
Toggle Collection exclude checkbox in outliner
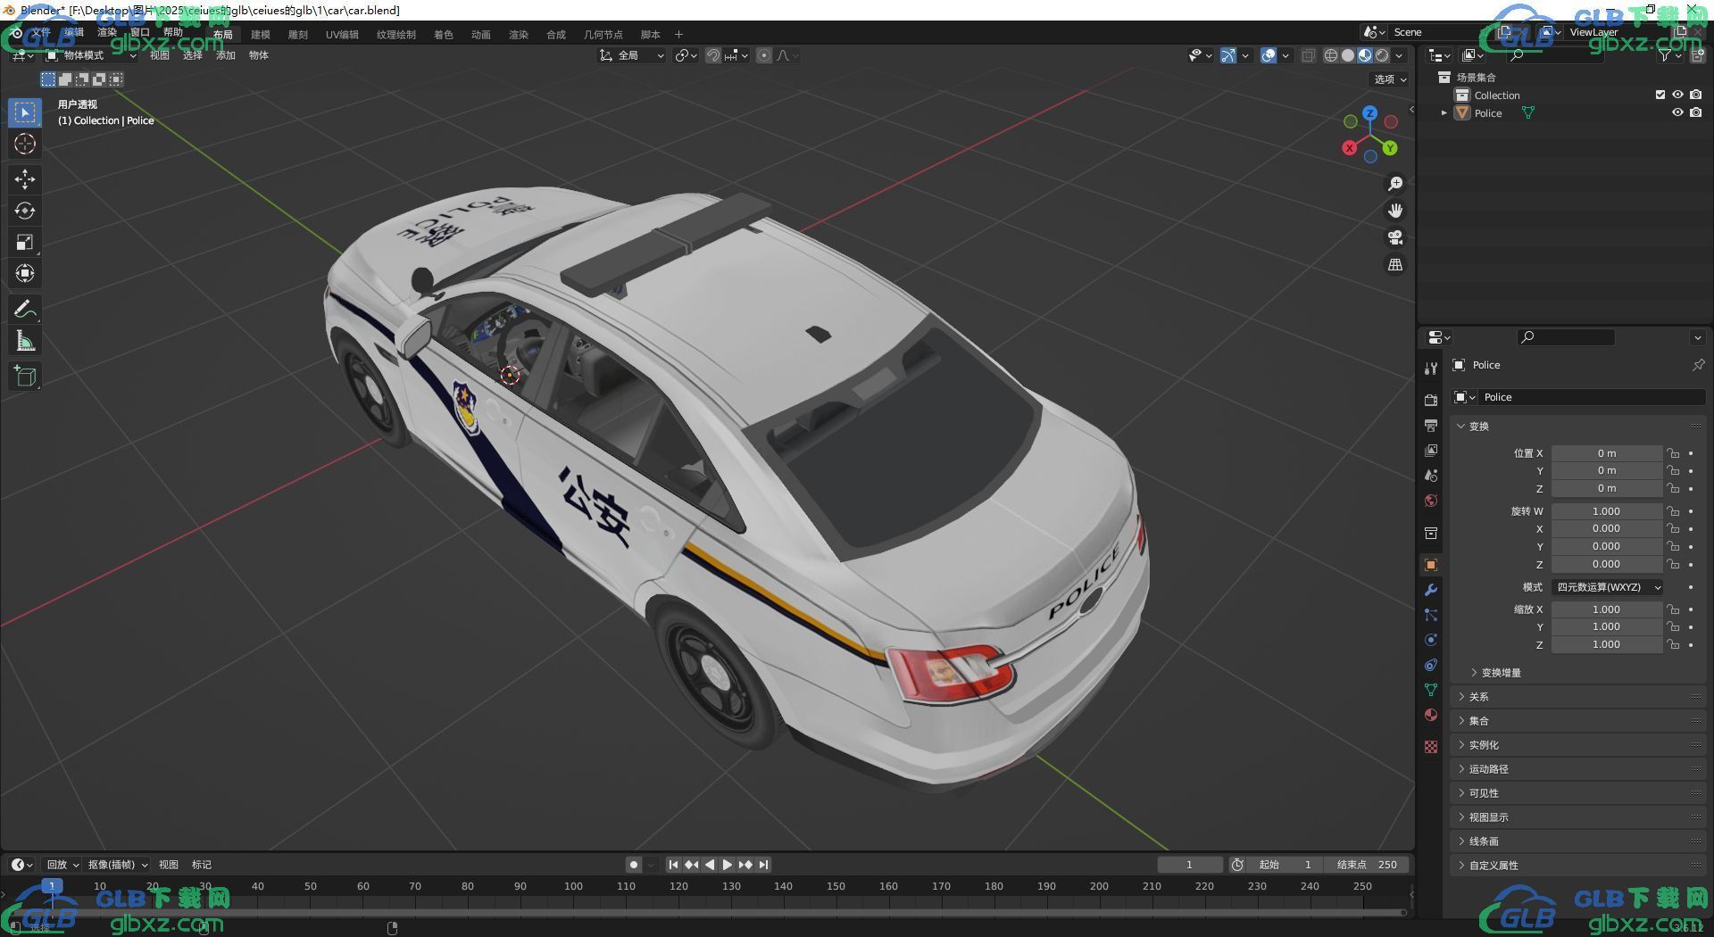pyautogui.click(x=1660, y=95)
